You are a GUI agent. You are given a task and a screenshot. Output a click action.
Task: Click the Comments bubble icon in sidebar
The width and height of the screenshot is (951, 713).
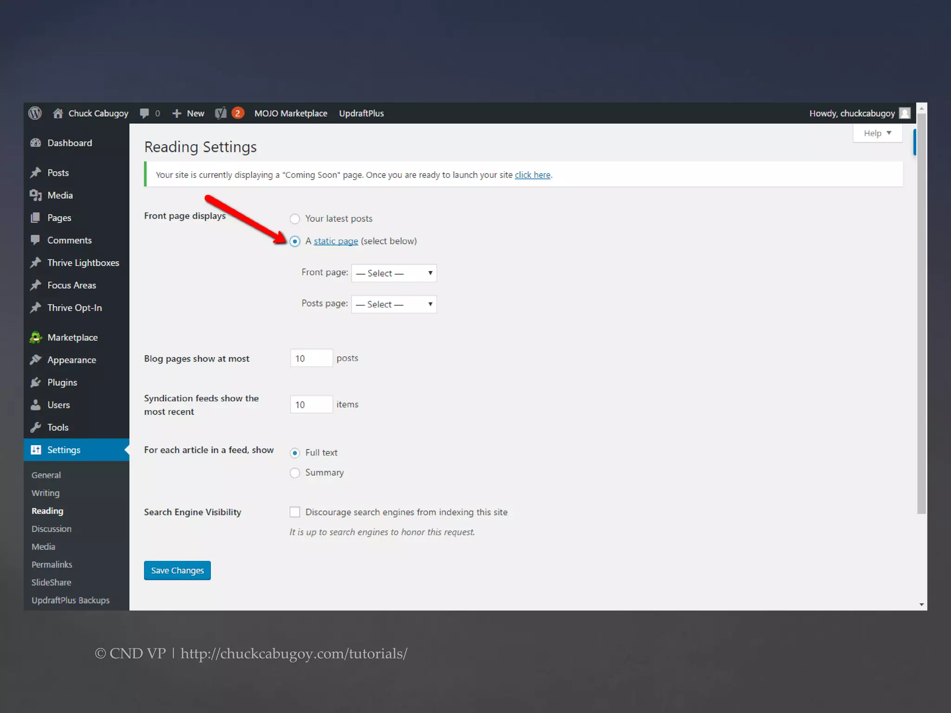[x=35, y=240]
